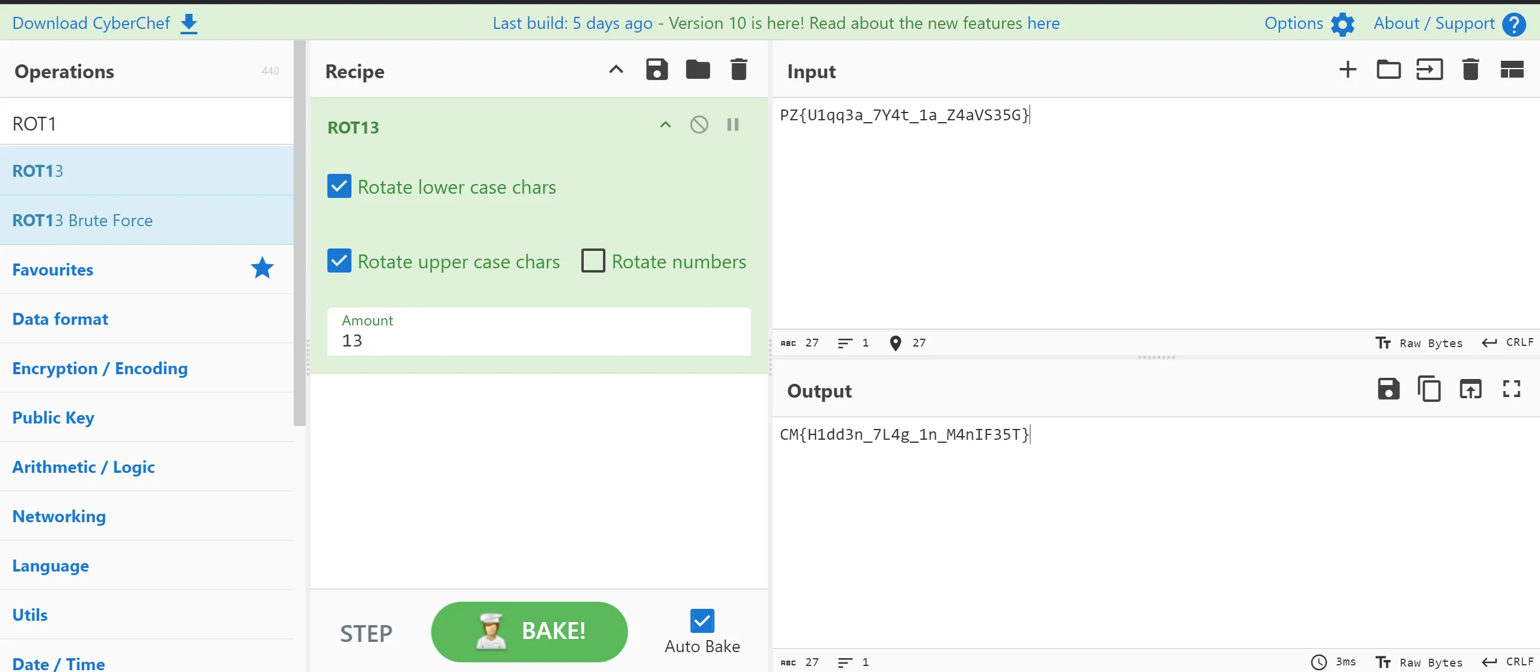
Task: Load a saved recipe folder icon
Action: coord(697,70)
